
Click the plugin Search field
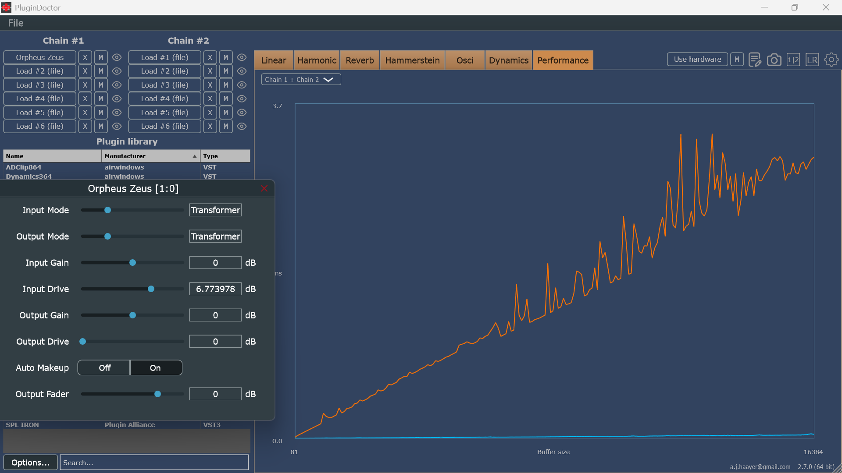click(154, 462)
